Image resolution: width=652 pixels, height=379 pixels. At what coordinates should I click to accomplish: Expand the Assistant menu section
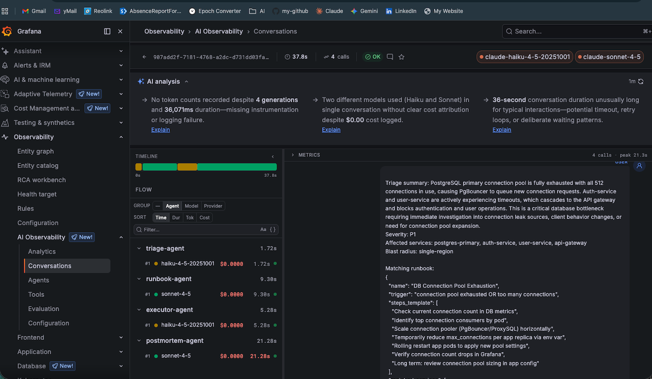(121, 51)
